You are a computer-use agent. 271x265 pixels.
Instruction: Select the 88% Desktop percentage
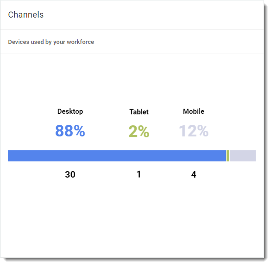click(70, 131)
